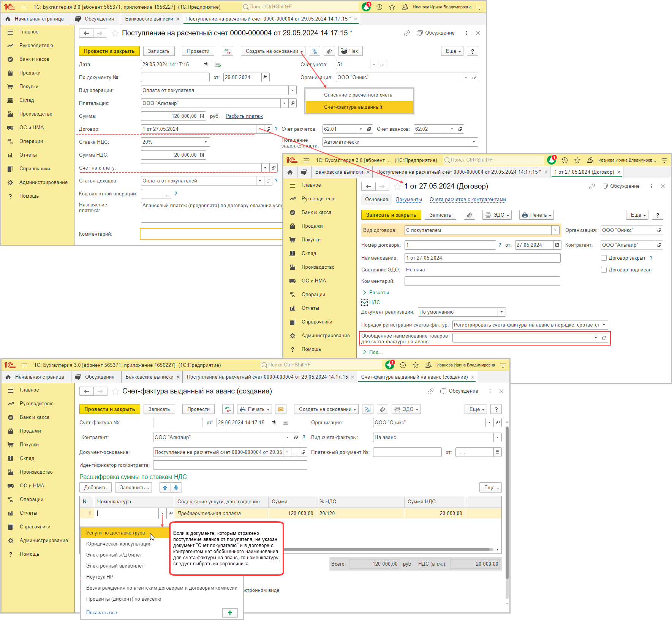Open favorites star in top window header

click(392, 7)
